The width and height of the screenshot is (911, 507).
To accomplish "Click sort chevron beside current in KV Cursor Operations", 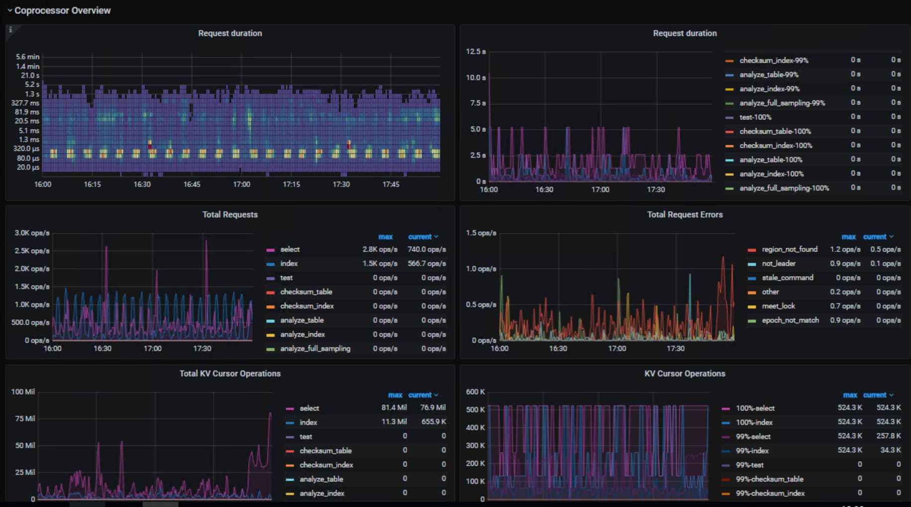I will pos(891,395).
